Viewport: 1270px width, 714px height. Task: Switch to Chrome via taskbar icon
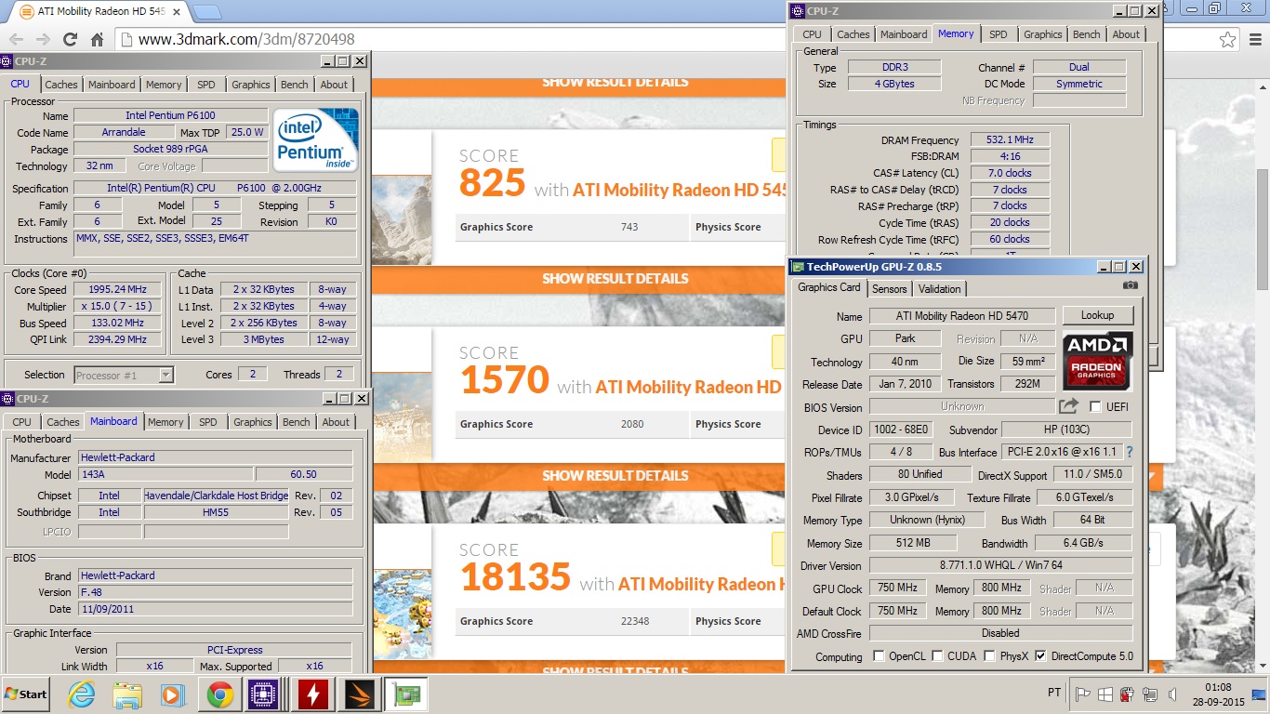pos(220,694)
